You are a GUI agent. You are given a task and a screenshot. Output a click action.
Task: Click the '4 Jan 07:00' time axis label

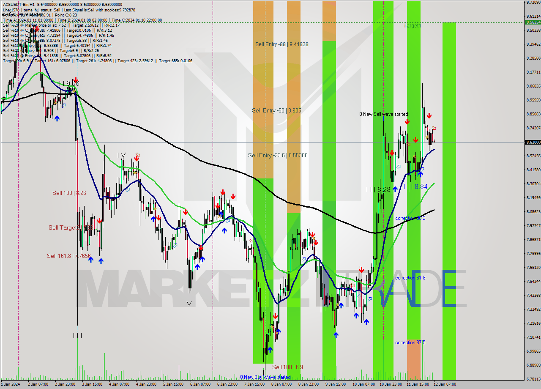(119, 384)
